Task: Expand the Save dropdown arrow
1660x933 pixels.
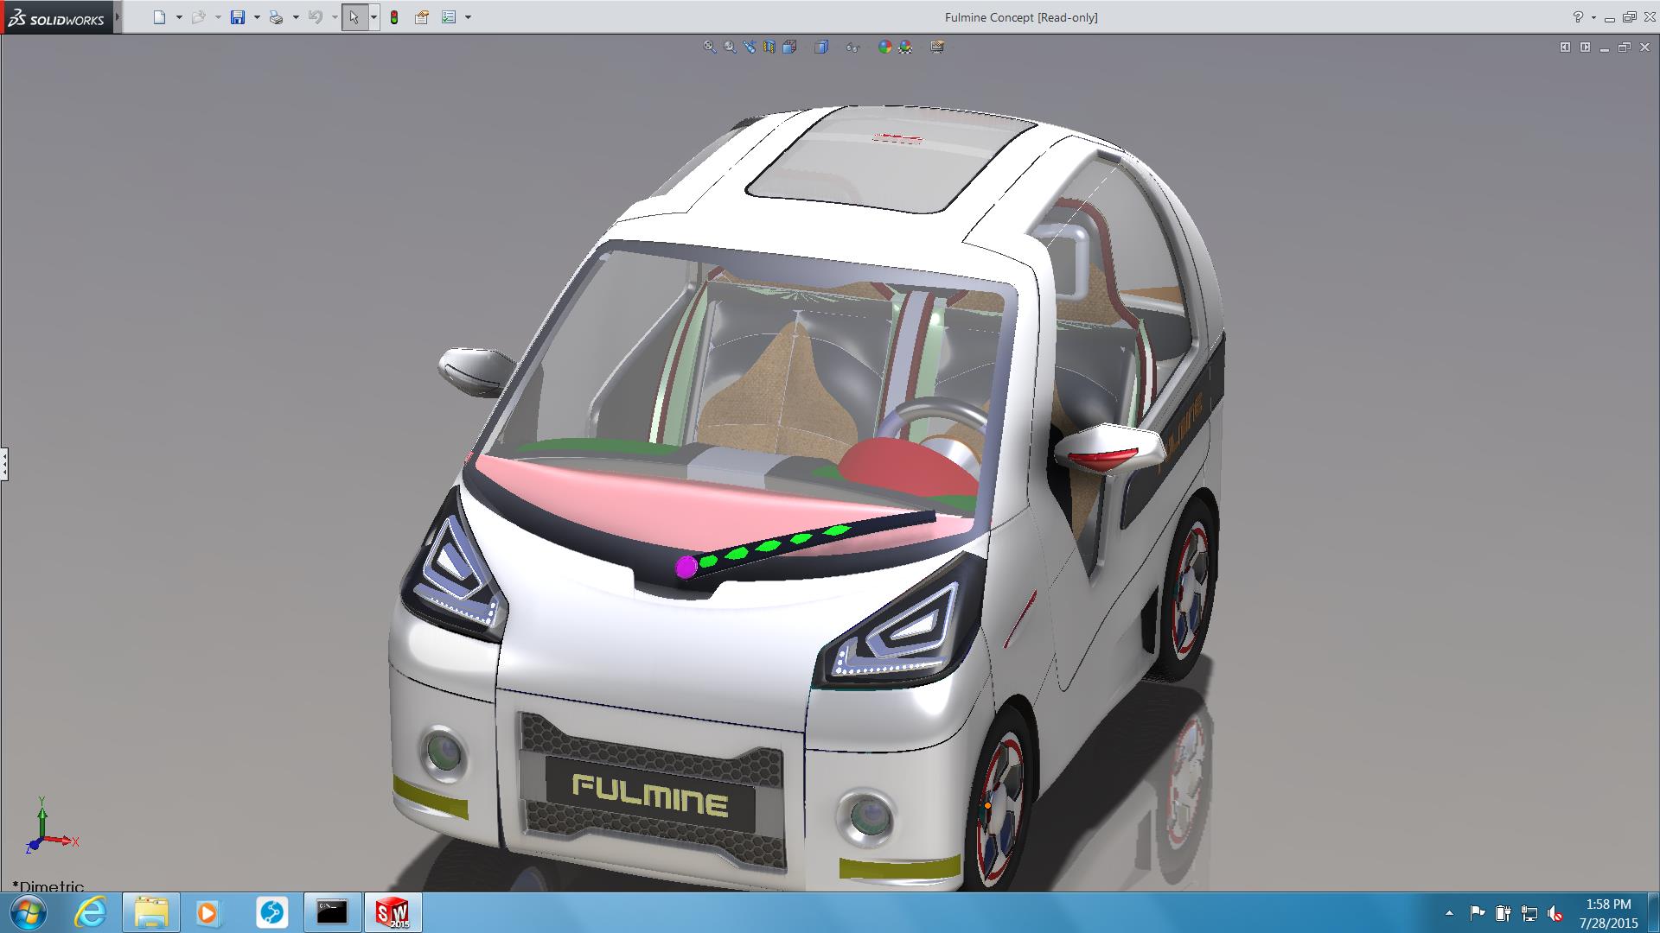Action: pos(257,17)
